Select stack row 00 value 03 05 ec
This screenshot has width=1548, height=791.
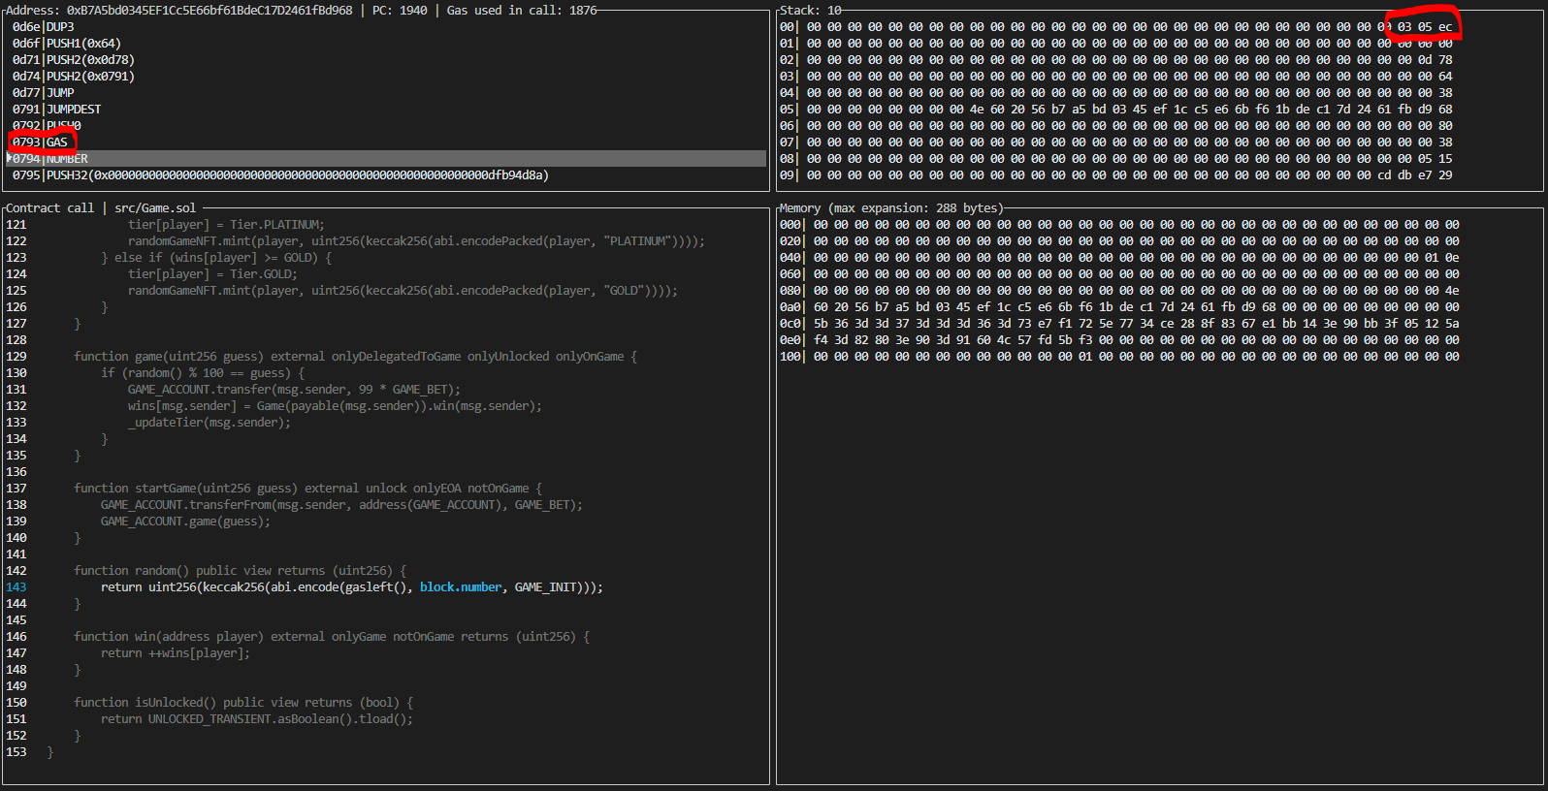click(1424, 26)
